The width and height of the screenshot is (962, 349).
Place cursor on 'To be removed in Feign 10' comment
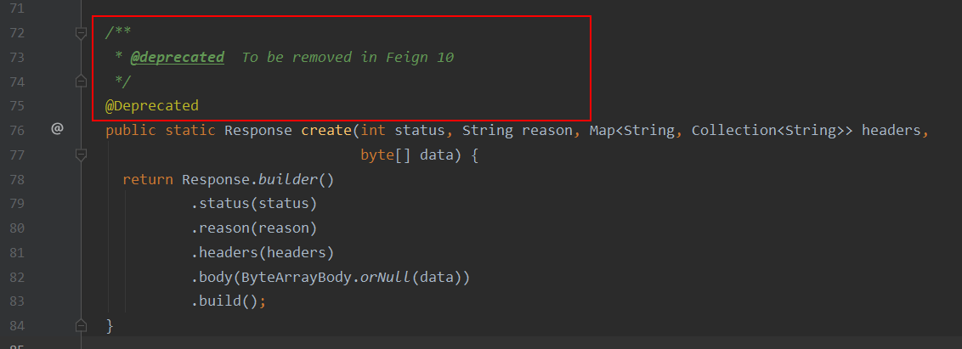(348, 57)
